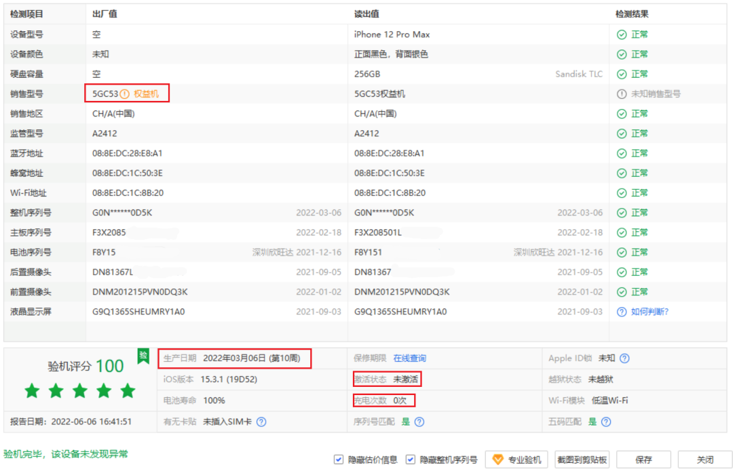Open the 在线查询 warranty link
This screenshot has width=733, height=473.
(409, 358)
